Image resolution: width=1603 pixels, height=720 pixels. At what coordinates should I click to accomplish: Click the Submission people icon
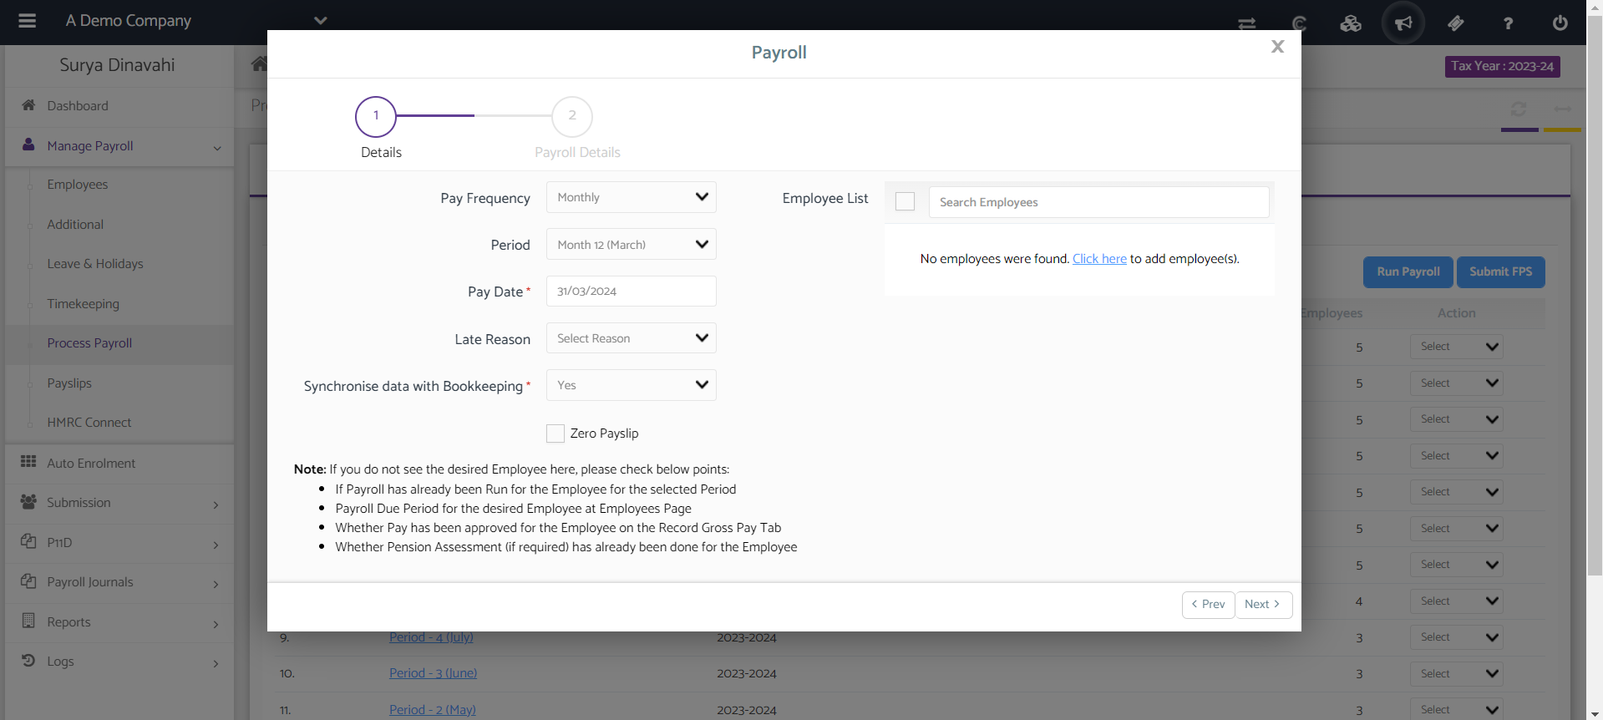click(x=28, y=501)
